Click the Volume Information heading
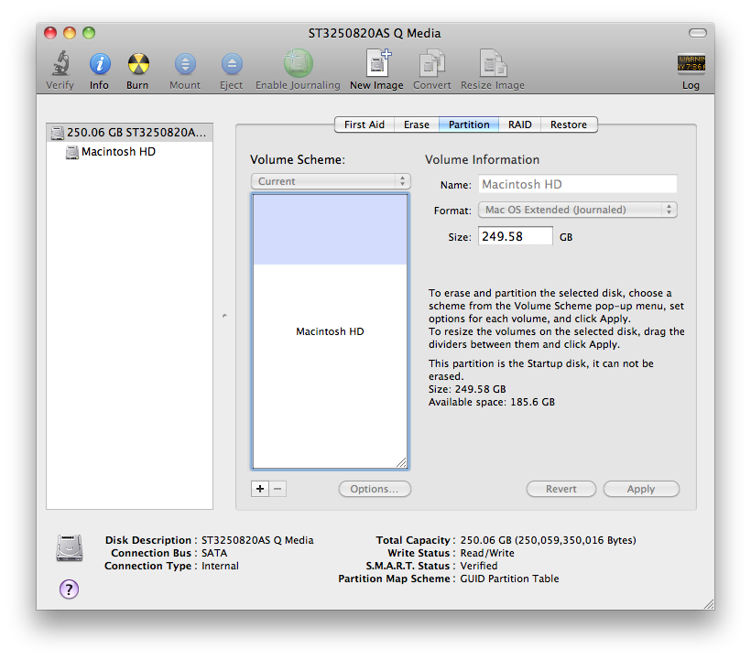This screenshot has height=660, width=751. click(482, 159)
